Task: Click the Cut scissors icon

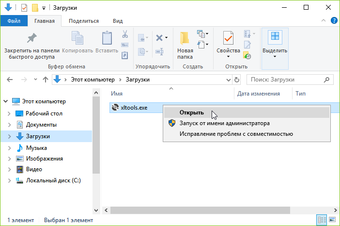Action: pyautogui.click(x=125, y=34)
